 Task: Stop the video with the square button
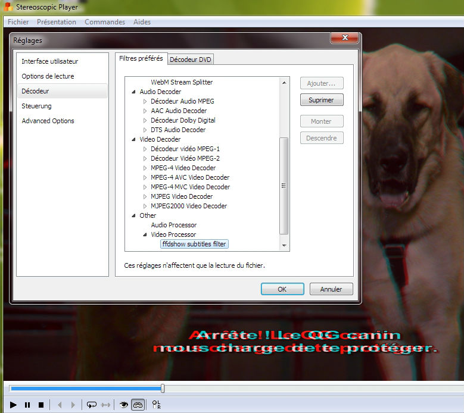click(41, 405)
